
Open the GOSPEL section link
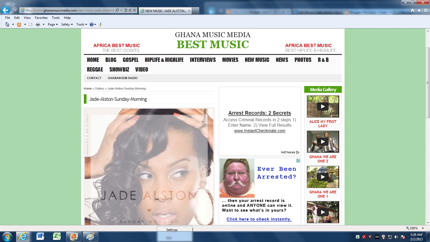[x=131, y=60]
